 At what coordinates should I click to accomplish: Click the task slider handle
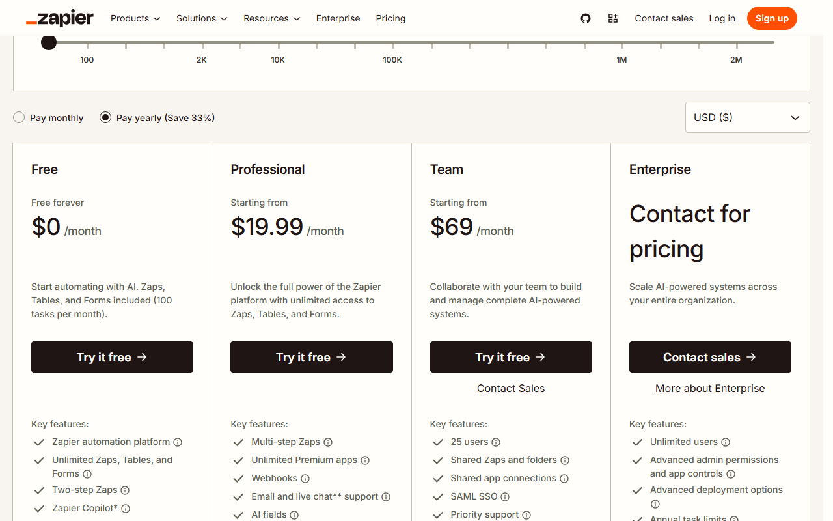[49, 42]
